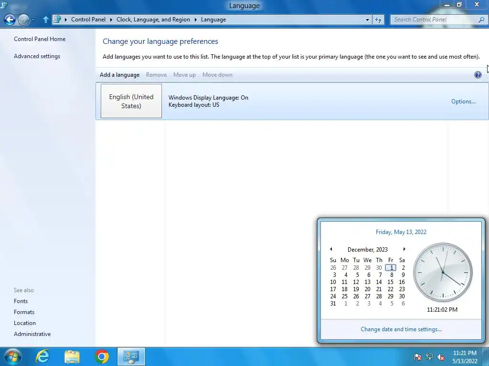
Task: Click the analog clock face
Action: 443,272
